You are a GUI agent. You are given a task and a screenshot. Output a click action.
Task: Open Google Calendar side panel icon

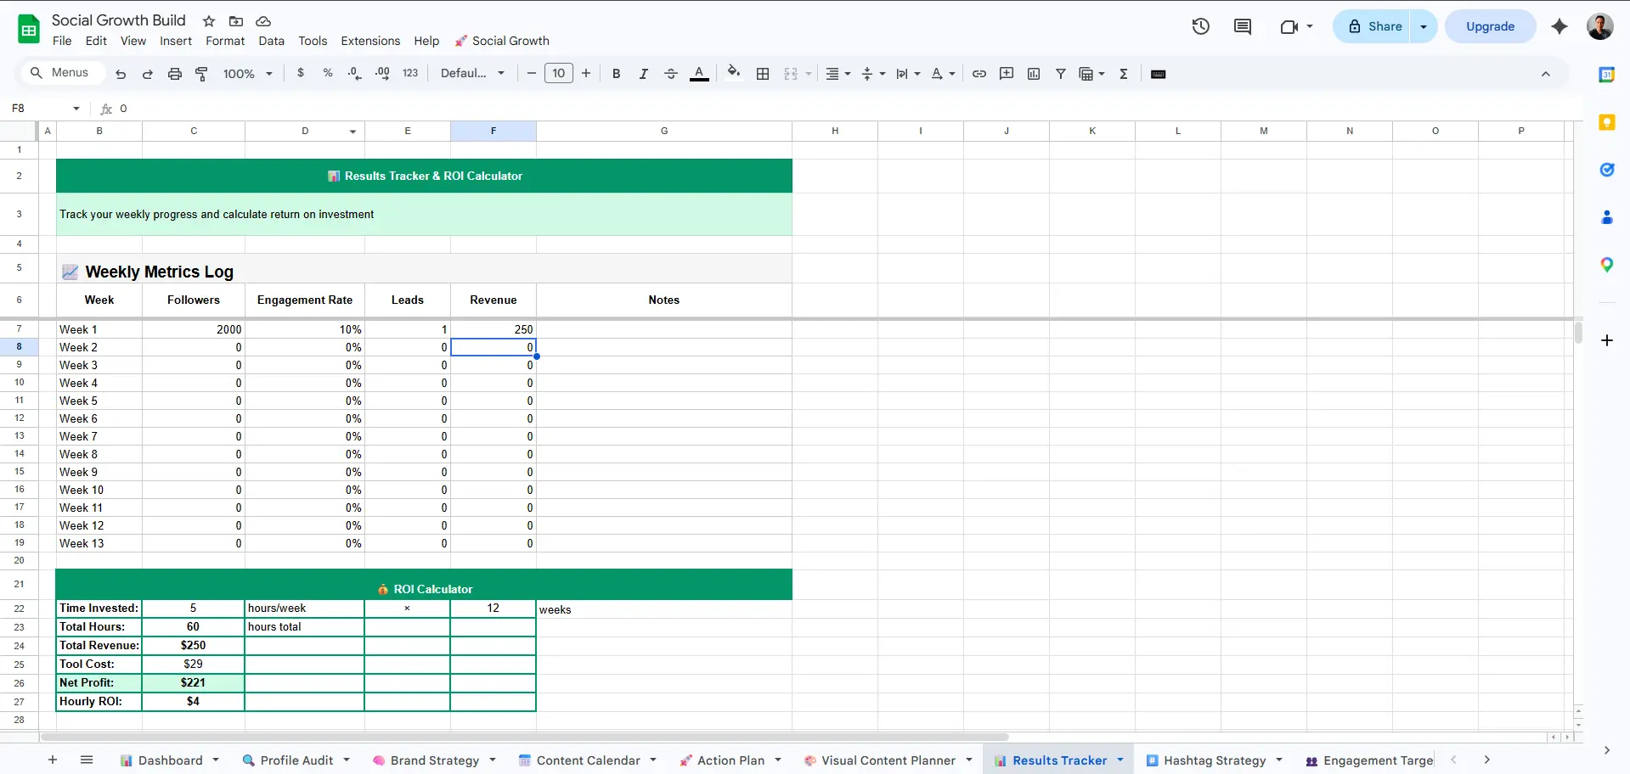pos(1606,75)
